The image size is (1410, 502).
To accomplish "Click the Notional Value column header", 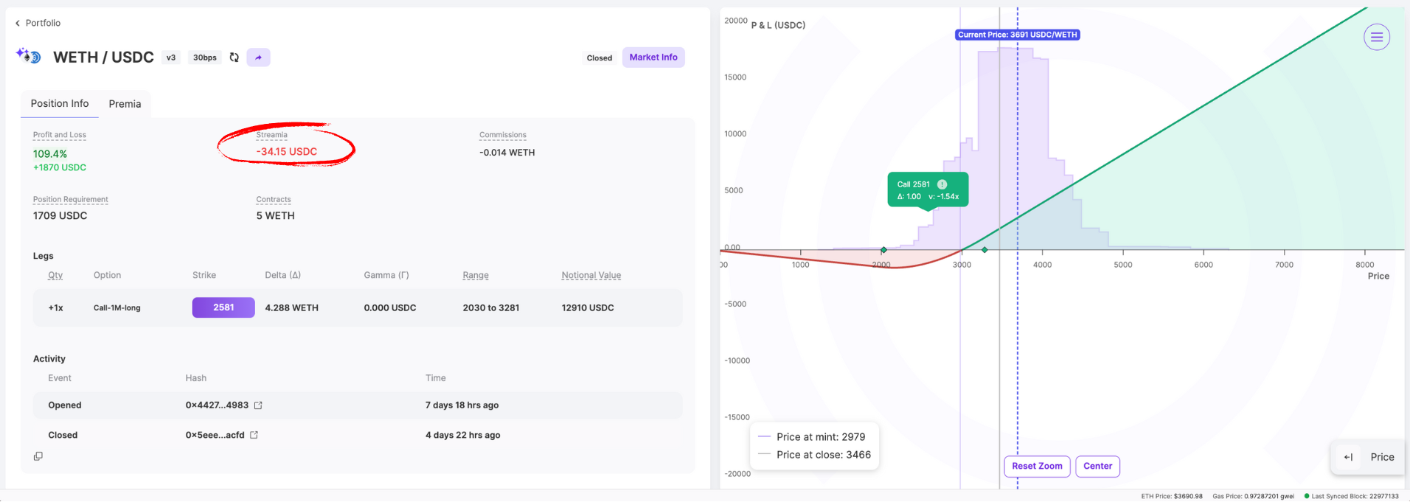I will tap(591, 276).
